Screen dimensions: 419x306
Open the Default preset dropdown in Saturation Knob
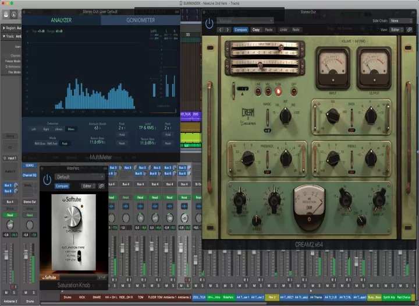tap(80, 177)
